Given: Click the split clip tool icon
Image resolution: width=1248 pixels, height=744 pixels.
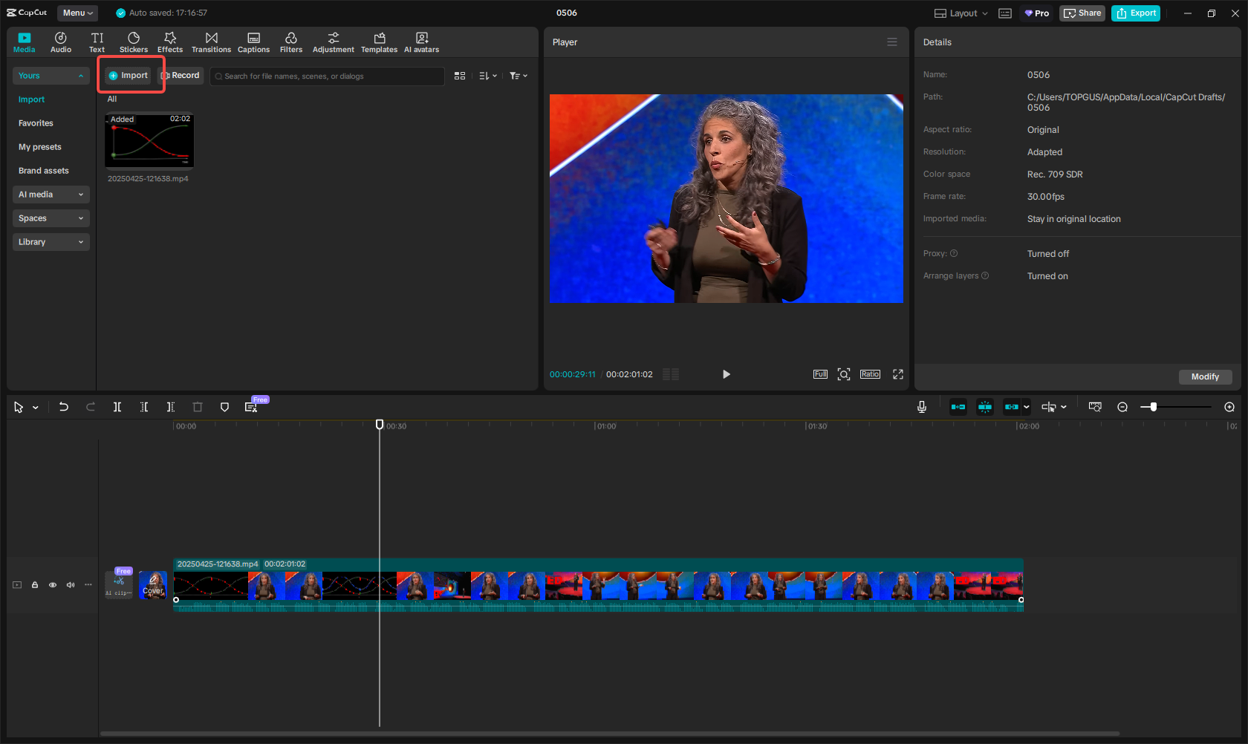Looking at the screenshot, I should 117,407.
